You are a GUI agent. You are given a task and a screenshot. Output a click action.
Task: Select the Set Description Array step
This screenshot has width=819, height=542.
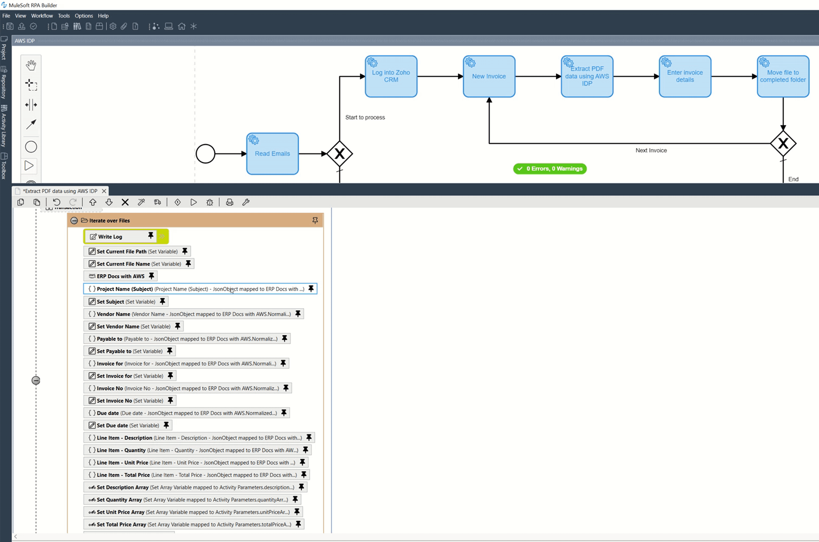click(x=195, y=487)
